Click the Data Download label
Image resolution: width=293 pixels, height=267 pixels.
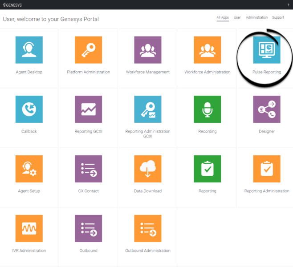[148, 191]
